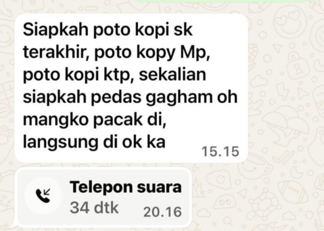Select the message starting with Siapkah poto kopi

pyautogui.click(x=131, y=88)
